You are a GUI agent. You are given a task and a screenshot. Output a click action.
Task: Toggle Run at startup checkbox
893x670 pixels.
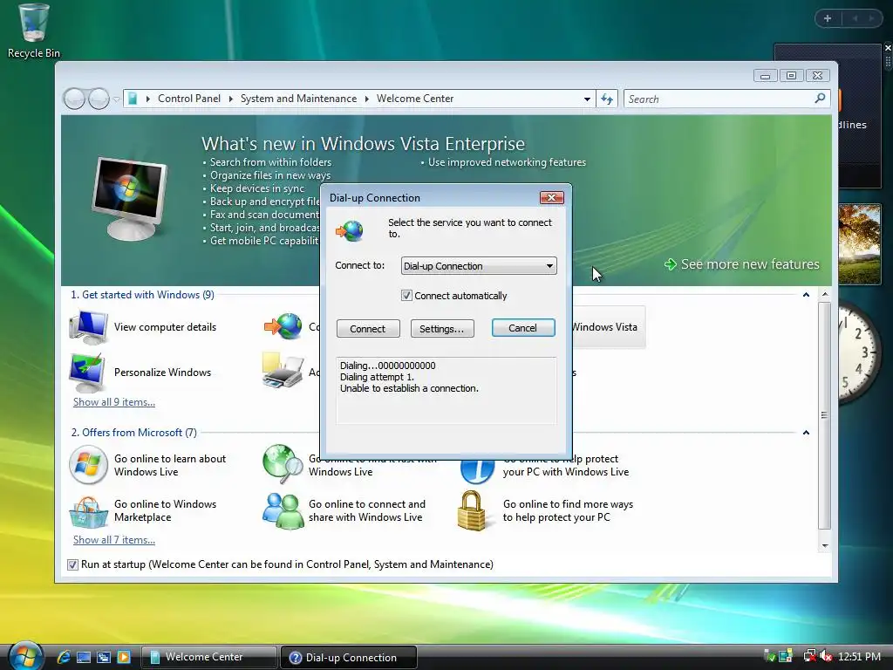pos(72,564)
